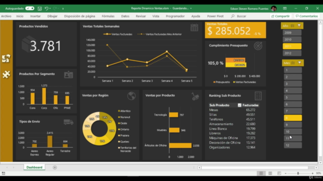323x181 pixels.
Task: Add a new sheet with the plus icon
Action: coord(55,167)
